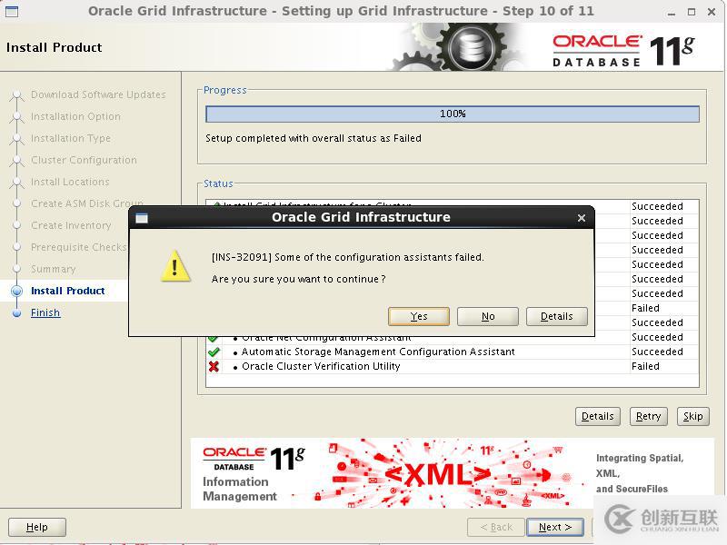
Task: Select the Installation Type step
Action: click(x=71, y=138)
